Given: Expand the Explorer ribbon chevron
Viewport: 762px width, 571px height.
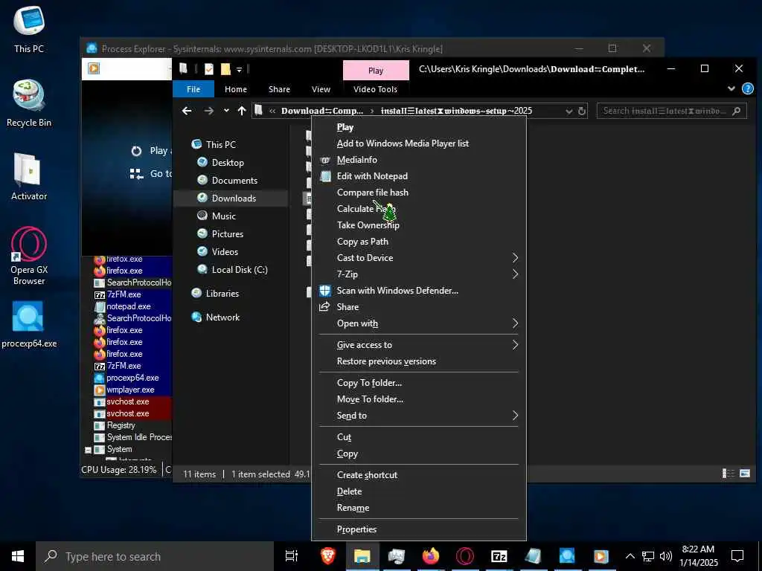Looking at the screenshot, I should coord(731,89).
